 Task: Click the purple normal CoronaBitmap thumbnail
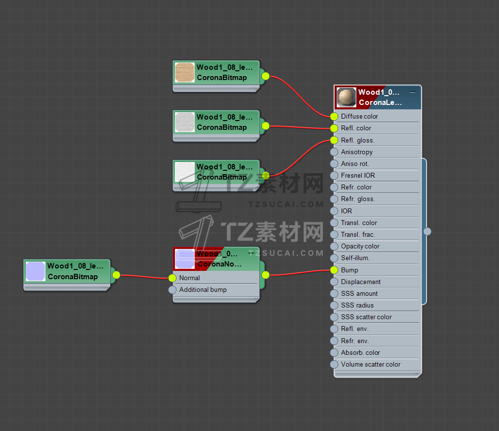[x=35, y=271]
